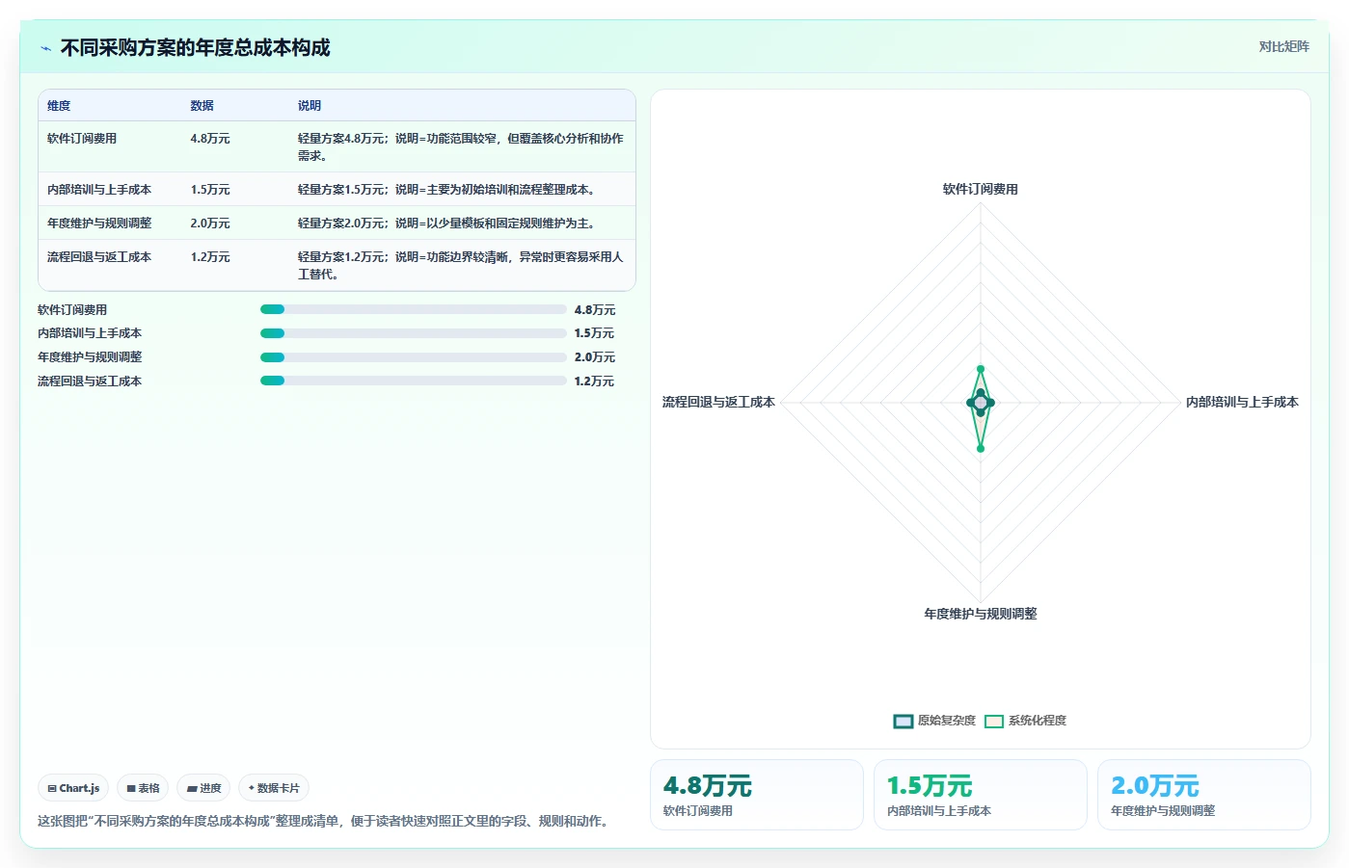Open the 4.8万元 软件订阅费用 data card
The width and height of the screenshot is (1349, 868).
[757, 795]
